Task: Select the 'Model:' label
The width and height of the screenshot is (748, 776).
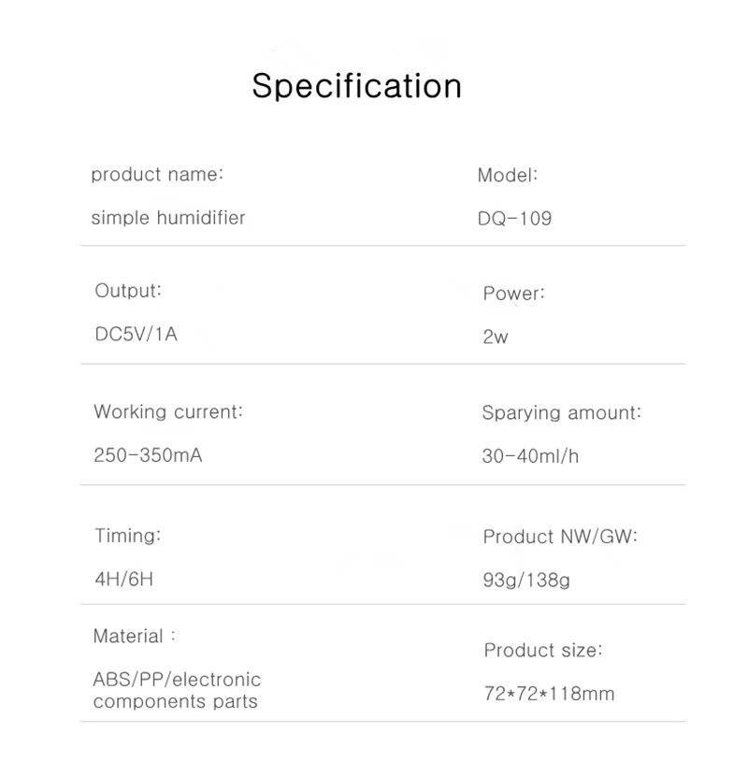Action: tap(507, 175)
